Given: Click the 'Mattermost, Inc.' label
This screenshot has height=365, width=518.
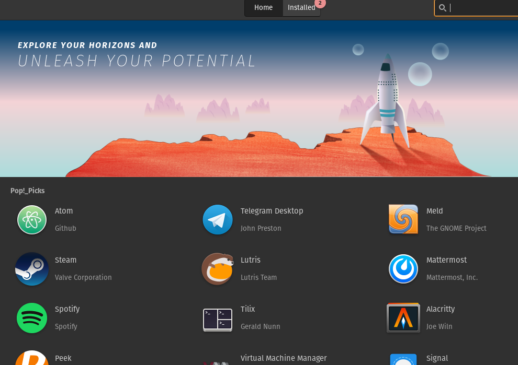Looking at the screenshot, I should 452,277.
